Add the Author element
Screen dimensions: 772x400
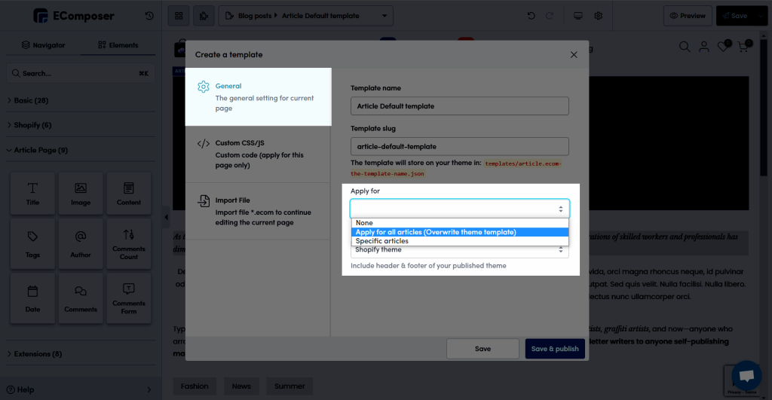81,244
